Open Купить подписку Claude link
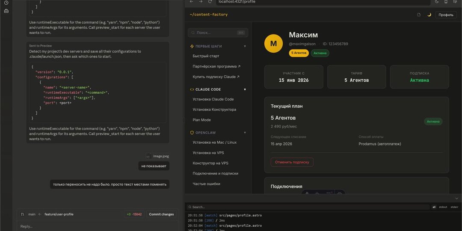This screenshot has height=231, width=462. tap(216, 77)
